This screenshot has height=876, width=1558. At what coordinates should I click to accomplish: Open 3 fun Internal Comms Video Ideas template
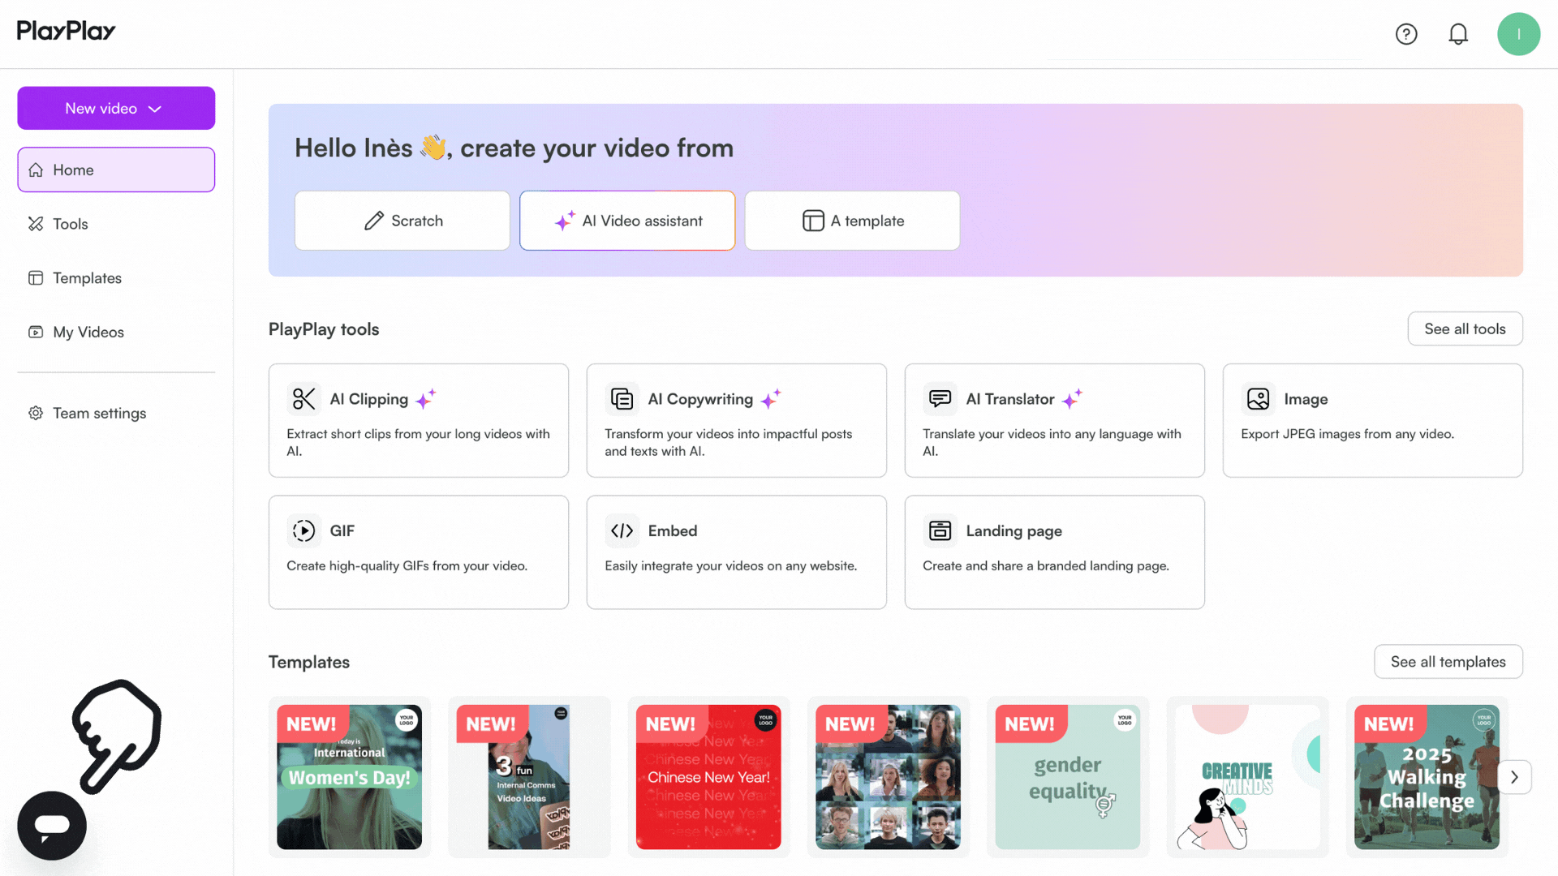tap(528, 777)
